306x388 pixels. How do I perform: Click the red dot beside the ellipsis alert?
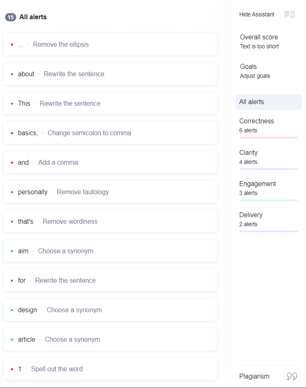(x=12, y=45)
